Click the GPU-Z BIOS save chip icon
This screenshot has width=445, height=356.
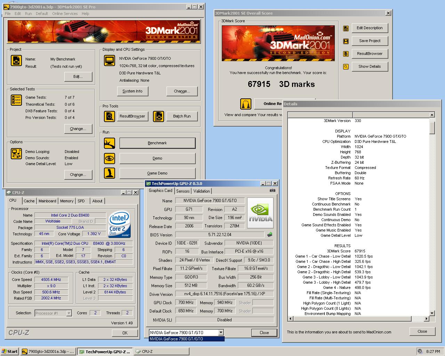click(270, 235)
